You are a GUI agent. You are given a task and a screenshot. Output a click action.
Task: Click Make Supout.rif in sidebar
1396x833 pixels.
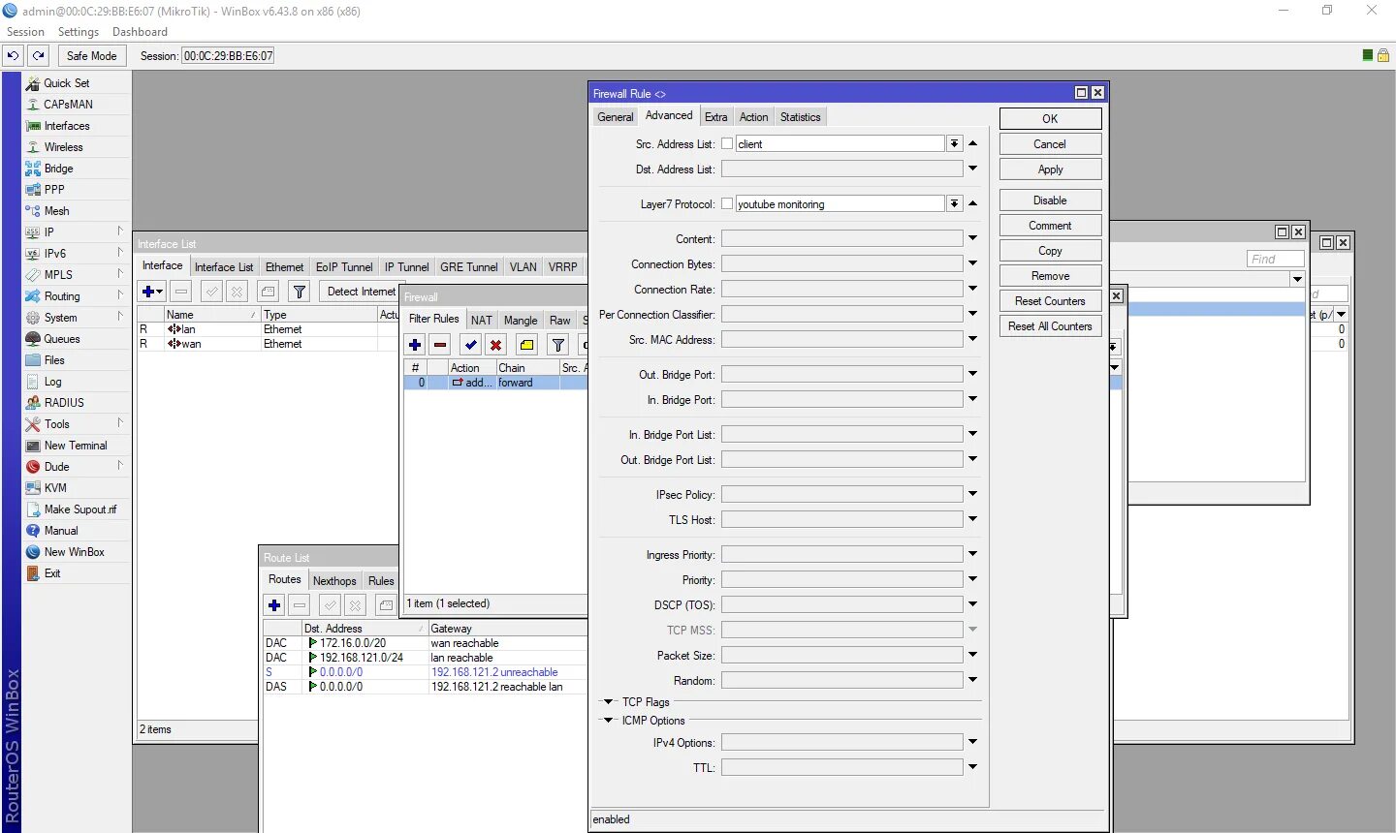[79, 509]
